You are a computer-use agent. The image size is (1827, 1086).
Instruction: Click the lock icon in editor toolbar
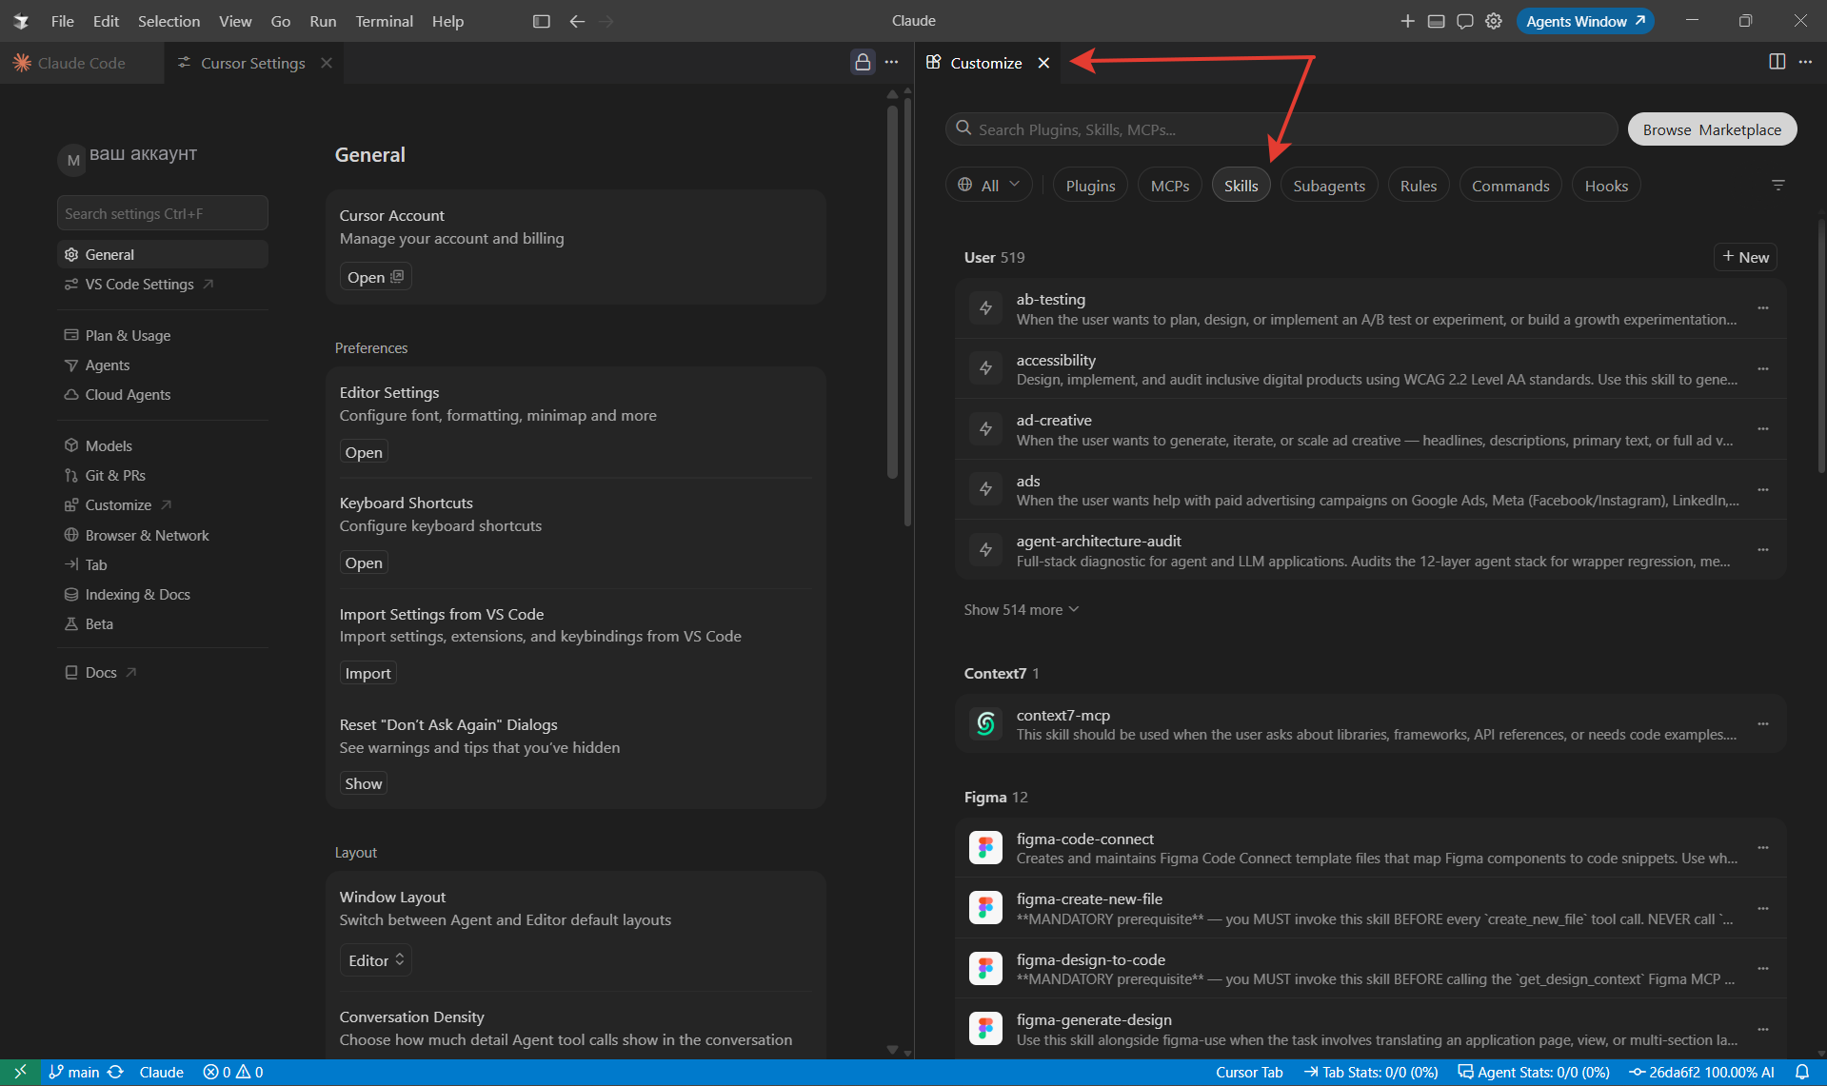(x=863, y=62)
